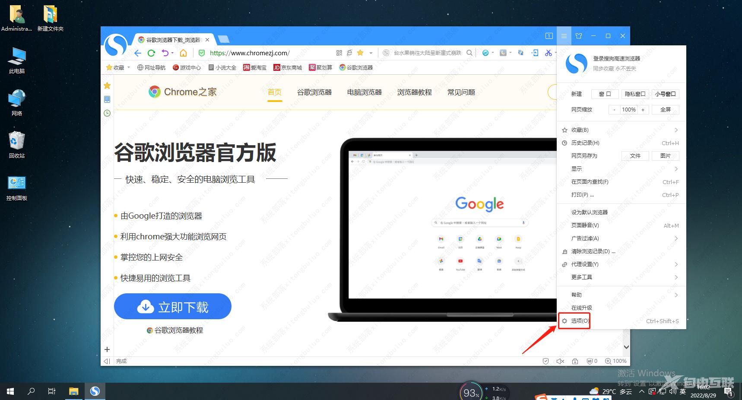The height and width of the screenshot is (400, 742).
Task: Click the translate toolbar icon
Action: pos(521,53)
